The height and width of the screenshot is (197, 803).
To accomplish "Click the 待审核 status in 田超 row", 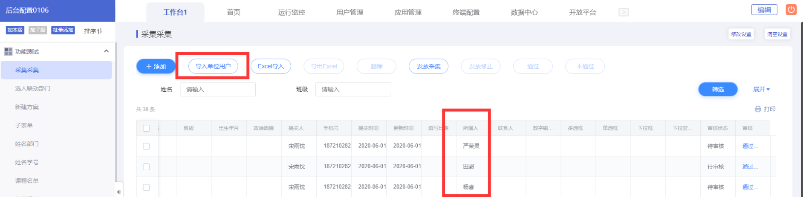I will [716, 166].
